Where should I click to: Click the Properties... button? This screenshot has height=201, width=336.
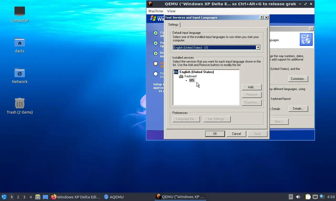[x=251, y=103]
